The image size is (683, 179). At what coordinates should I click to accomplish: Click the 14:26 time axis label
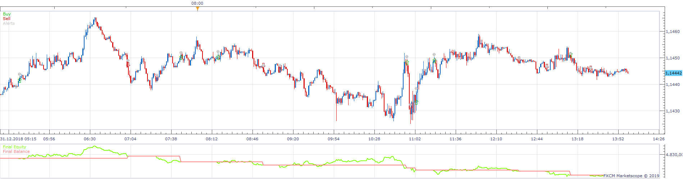tap(659, 139)
